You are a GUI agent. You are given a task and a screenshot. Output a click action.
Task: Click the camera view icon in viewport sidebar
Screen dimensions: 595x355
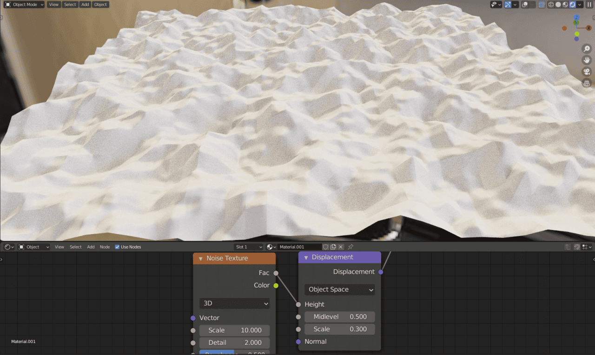pyautogui.click(x=587, y=72)
